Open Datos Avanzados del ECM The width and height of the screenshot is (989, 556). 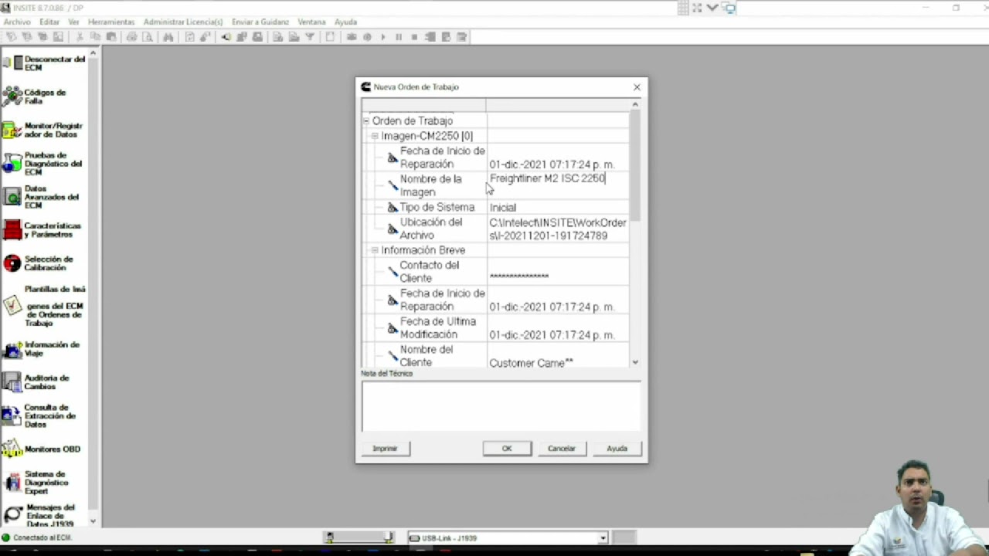coord(44,197)
